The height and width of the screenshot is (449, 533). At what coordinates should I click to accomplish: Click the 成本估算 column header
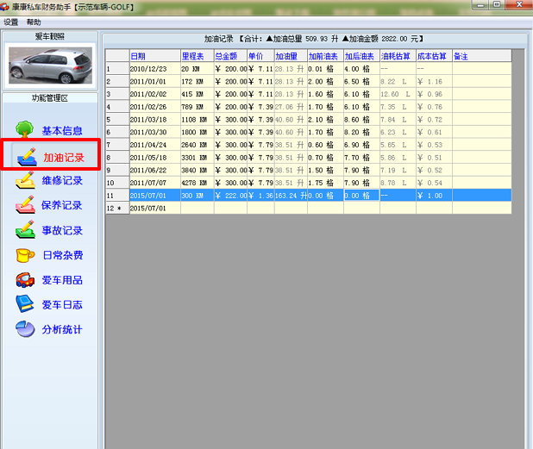tap(434, 56)
